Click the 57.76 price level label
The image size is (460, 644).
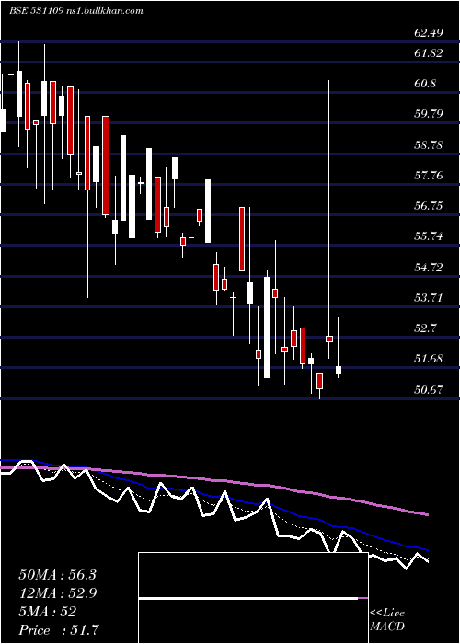click(x=429, y=176)
